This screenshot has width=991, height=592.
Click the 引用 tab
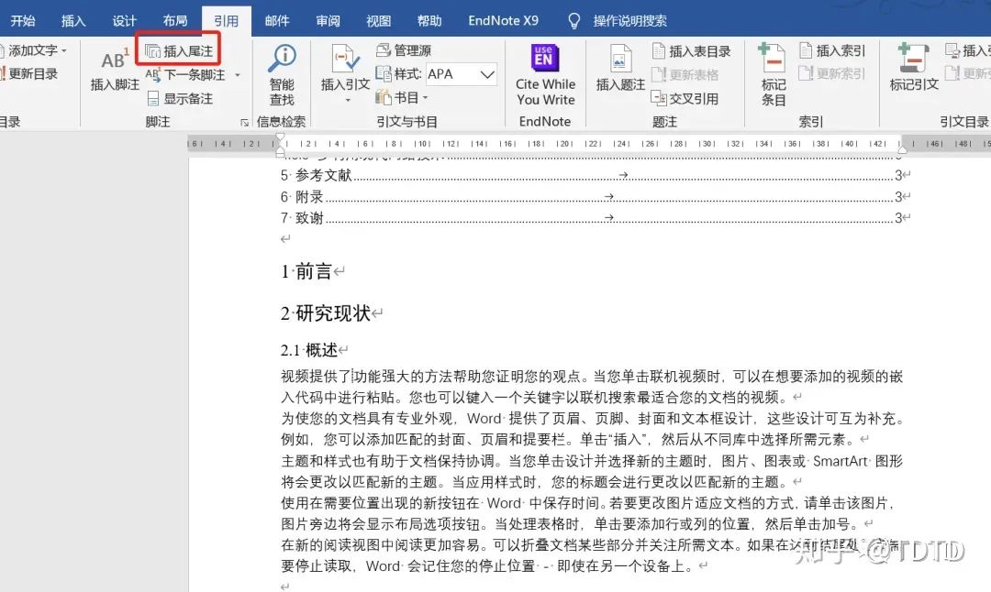[x=227, y=21]
